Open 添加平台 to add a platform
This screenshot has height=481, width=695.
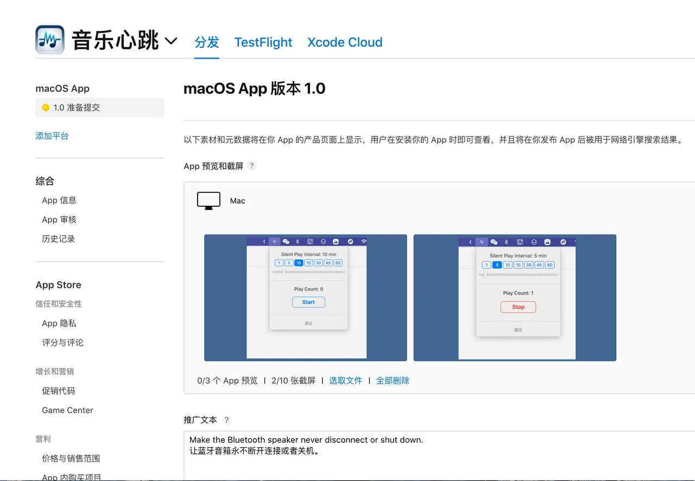click(x=52, y=136)
